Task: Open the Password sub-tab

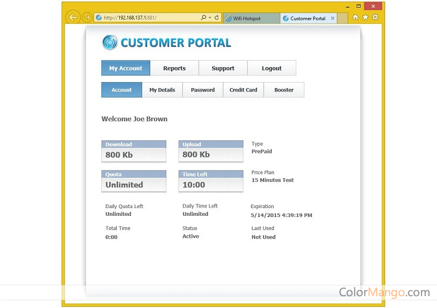Action: pos(203,90)
